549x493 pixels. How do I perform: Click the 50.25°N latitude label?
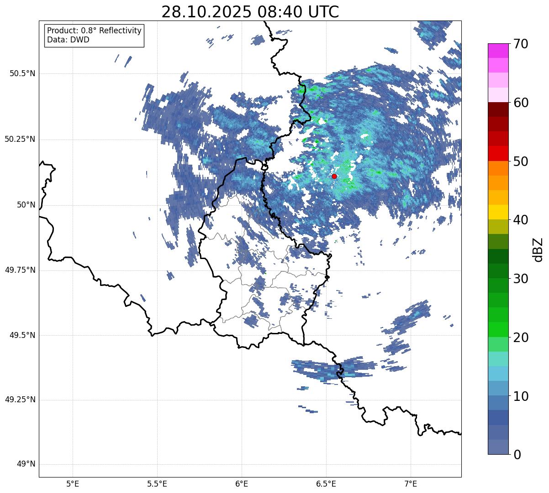(x=20, y=139)
